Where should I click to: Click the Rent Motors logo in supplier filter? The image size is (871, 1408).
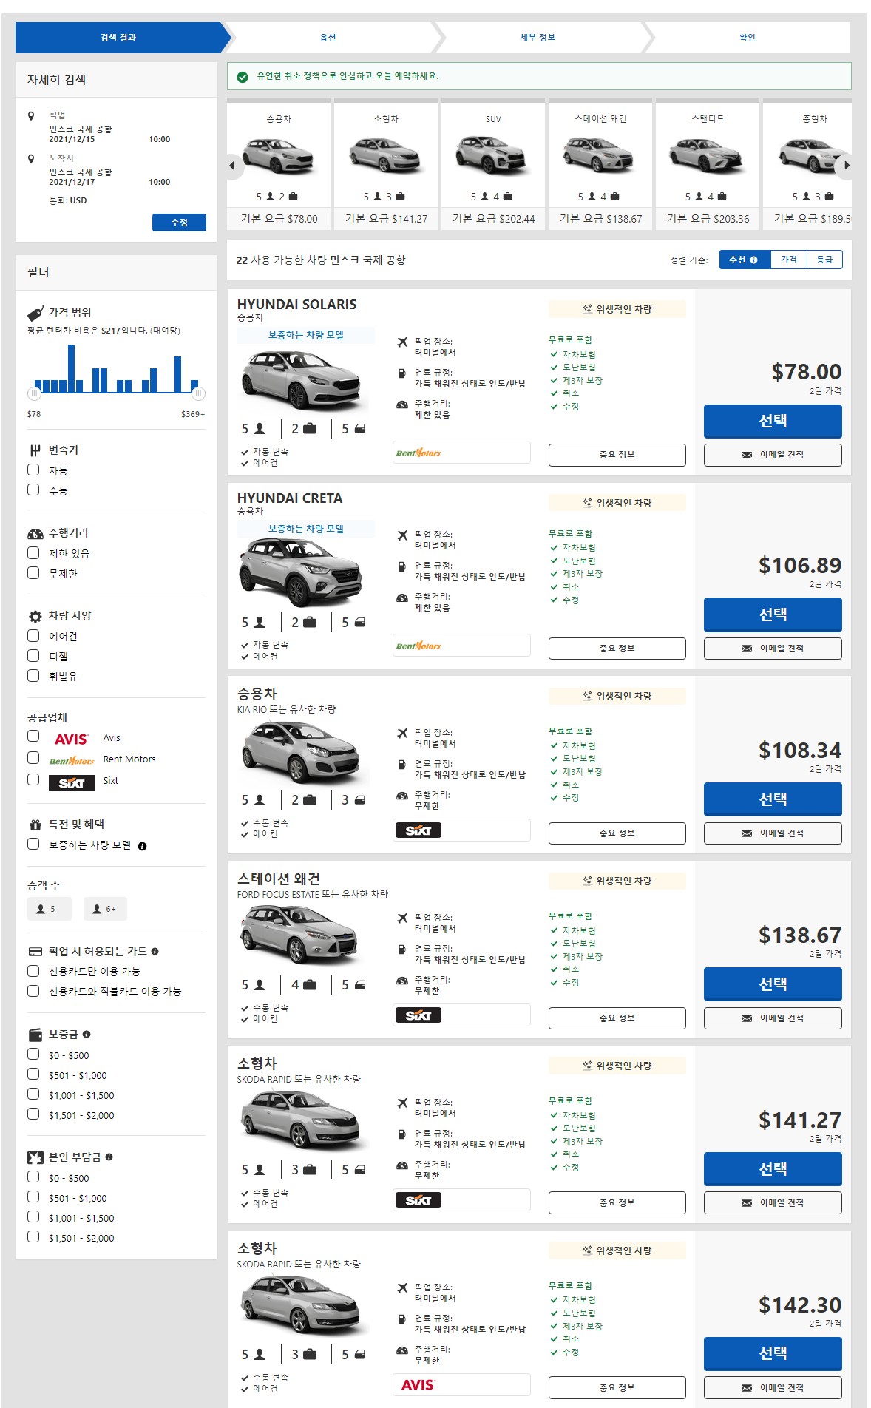[71, 760]
